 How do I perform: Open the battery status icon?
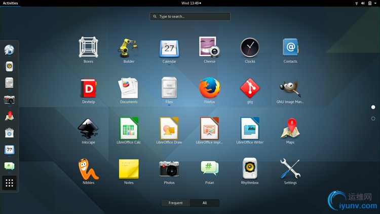[x=370, y=3]
